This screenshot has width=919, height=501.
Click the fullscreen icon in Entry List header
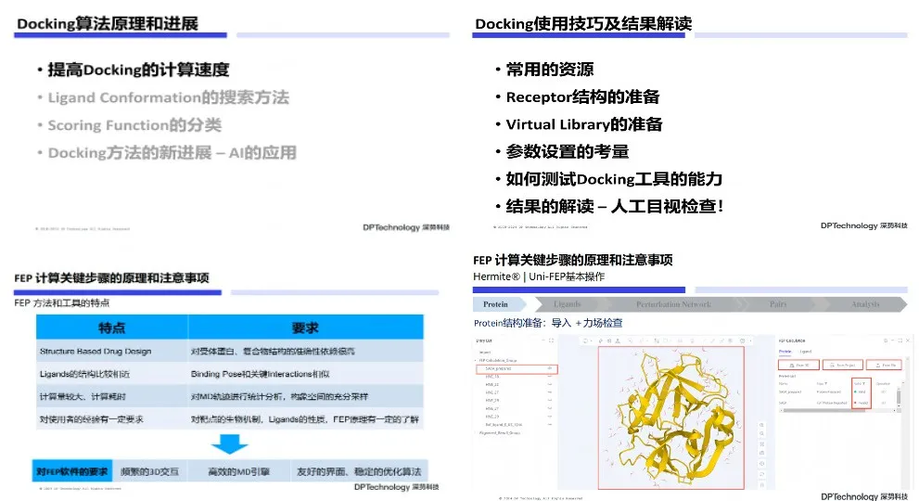(550, 341)
